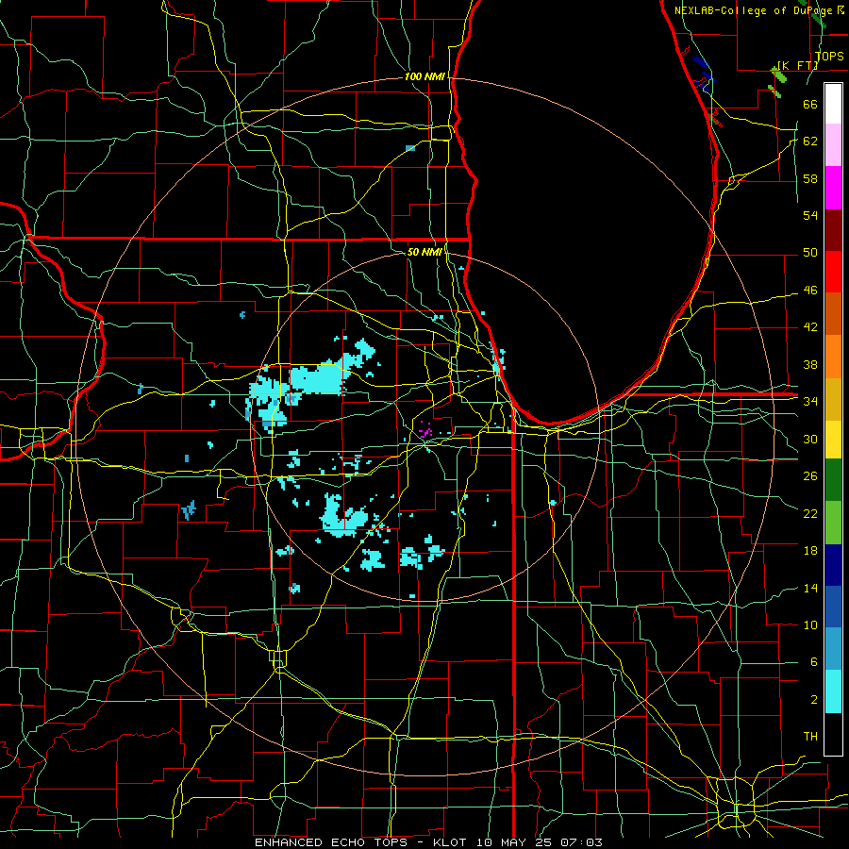849x849 pixels.
Task: Click the magenta legend swatch
Action: (x=833, y=188)
